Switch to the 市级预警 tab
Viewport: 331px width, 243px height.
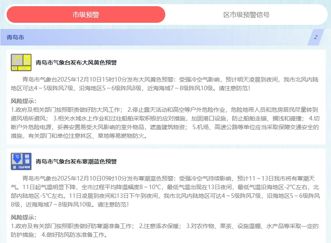(x=86, y=15)
